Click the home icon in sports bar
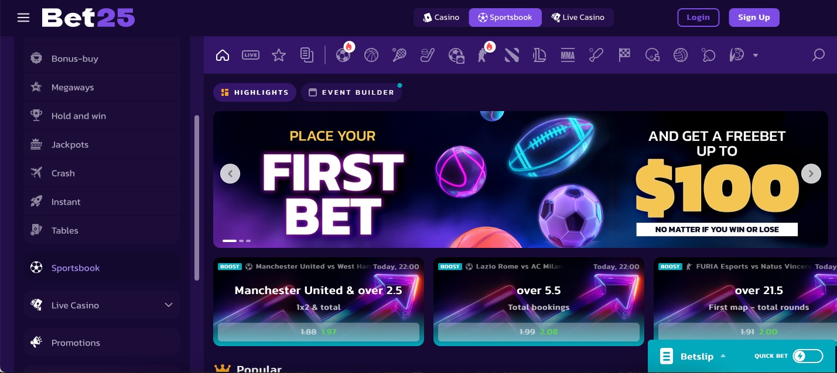This screenshot has height=373, width=837. (x=223, y=55)
